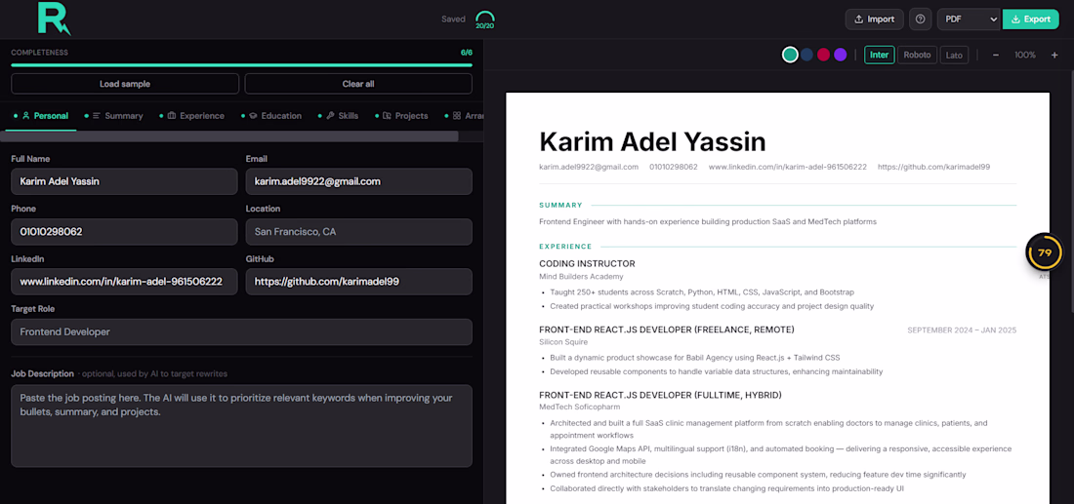This screenshot has height=504, width=1074.
Task: Click the resume email karim.adel9922@gmail.com
Action: tap(589, 167)
